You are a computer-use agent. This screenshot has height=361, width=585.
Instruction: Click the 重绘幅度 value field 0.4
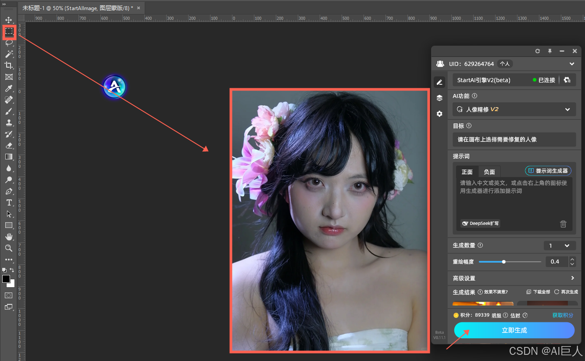point(556,262)
